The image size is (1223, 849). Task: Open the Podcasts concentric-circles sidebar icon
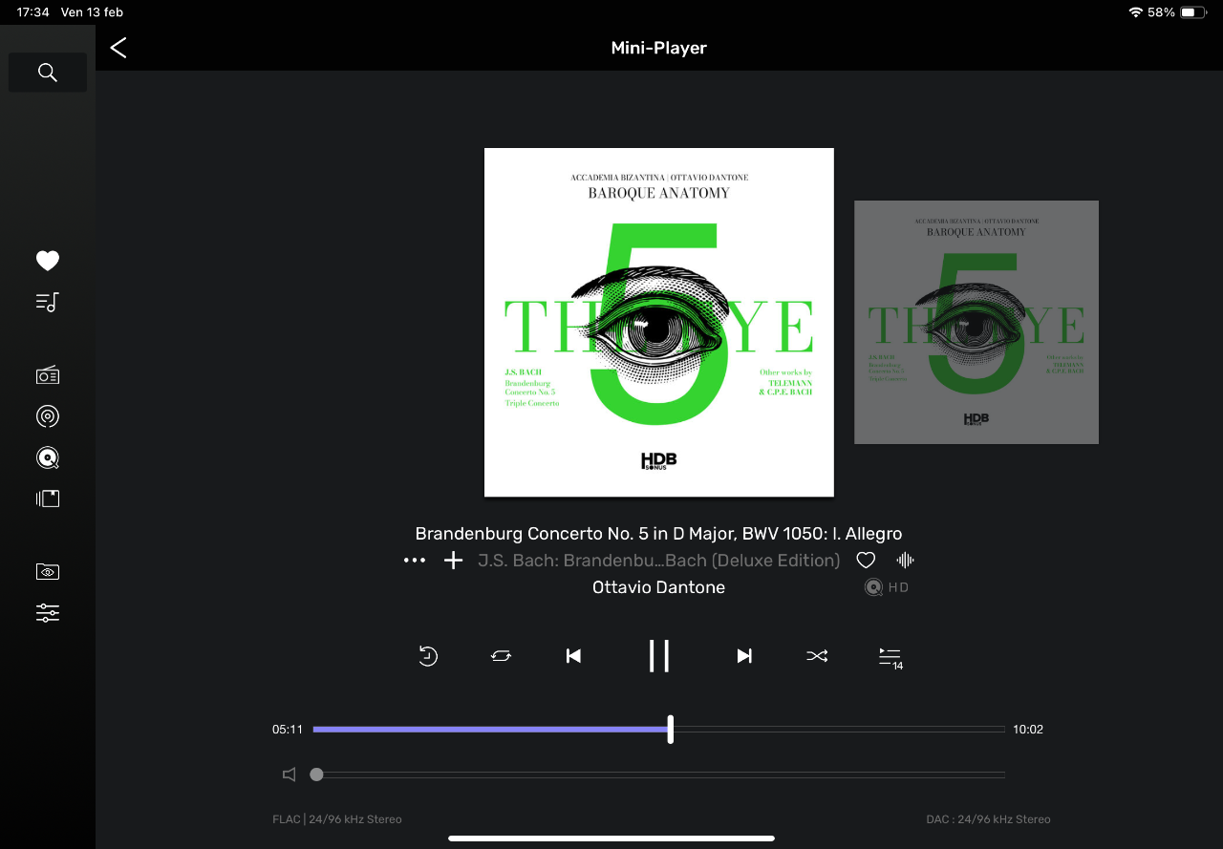coord(48,416)
